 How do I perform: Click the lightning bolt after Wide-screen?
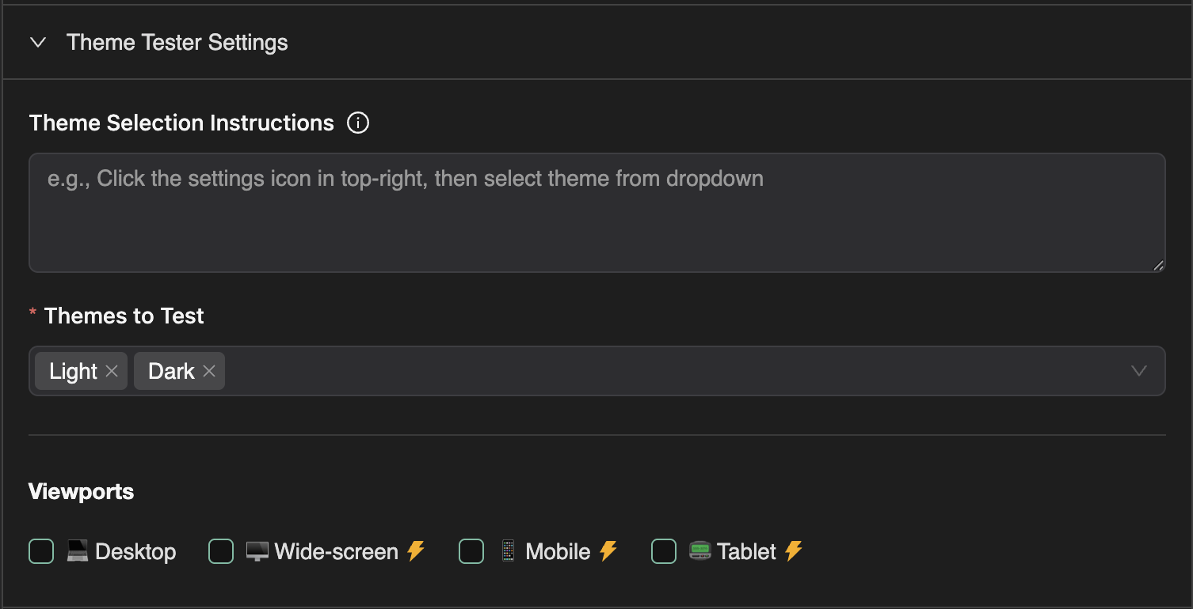point(416,550)
